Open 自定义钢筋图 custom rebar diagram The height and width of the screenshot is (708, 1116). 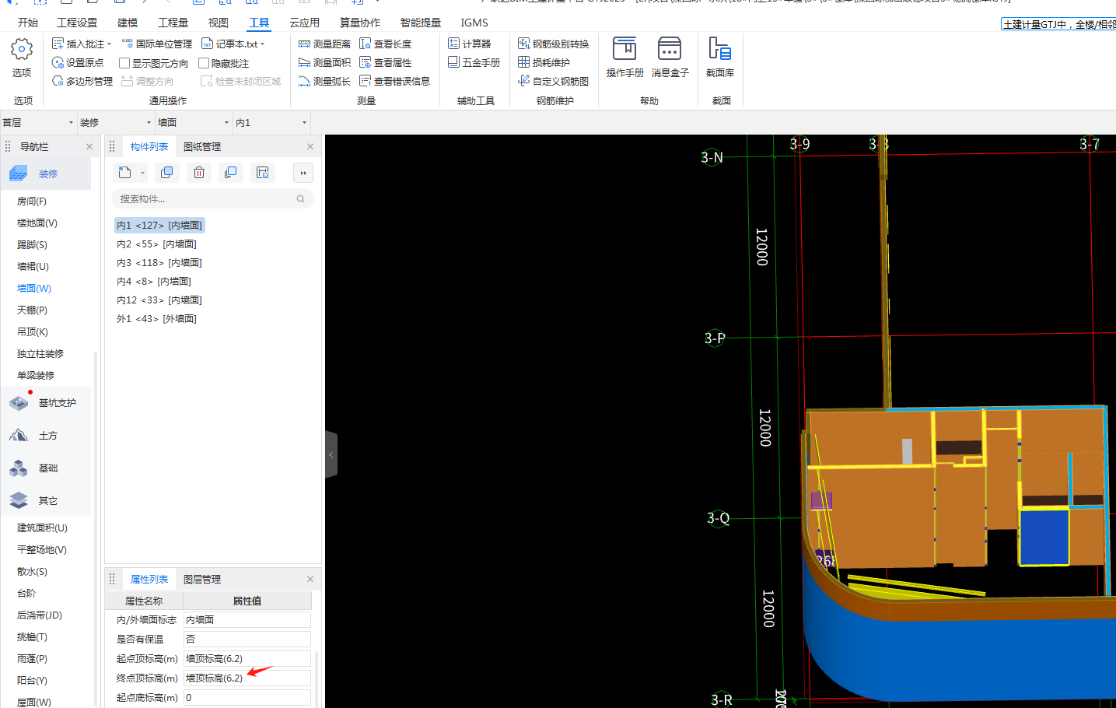click(553, 81)
